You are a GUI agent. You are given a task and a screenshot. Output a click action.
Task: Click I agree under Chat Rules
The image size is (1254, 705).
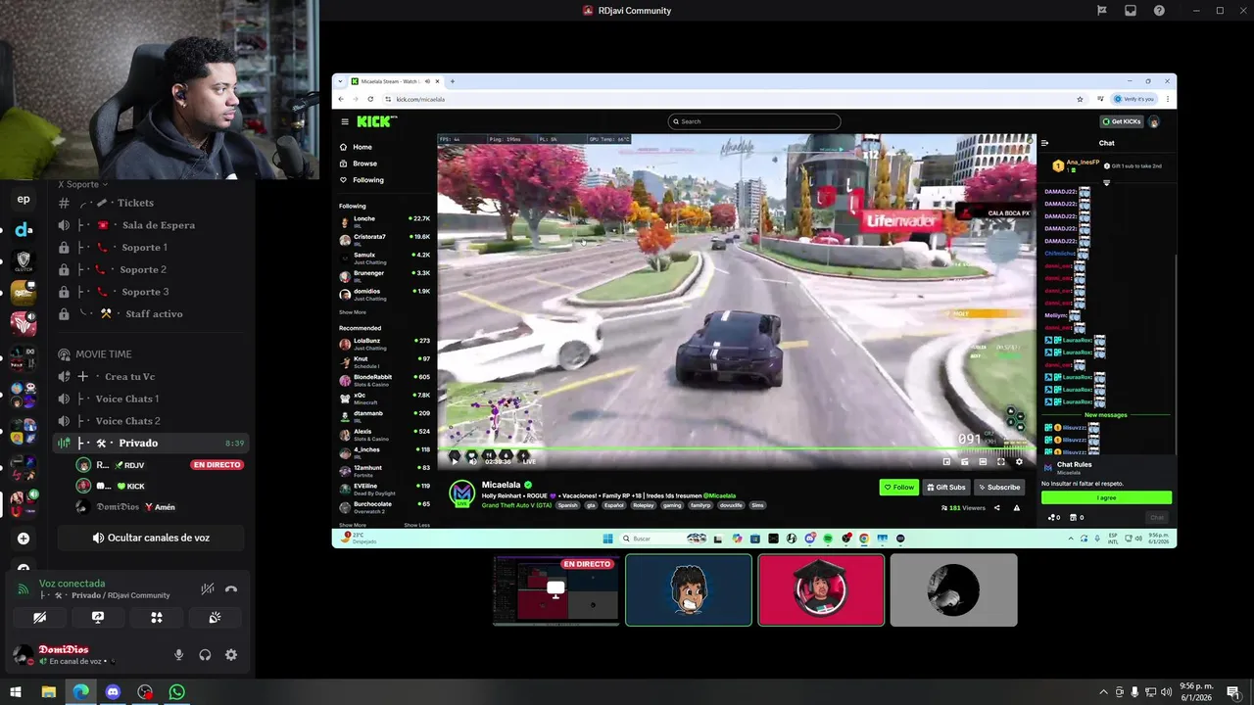coord(1106,497)
